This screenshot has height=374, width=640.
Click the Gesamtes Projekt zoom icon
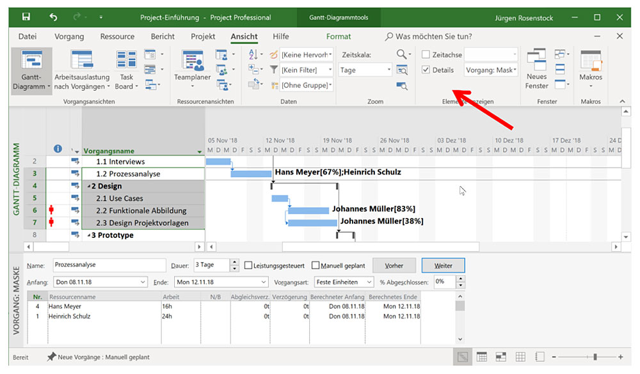(402, 70)
